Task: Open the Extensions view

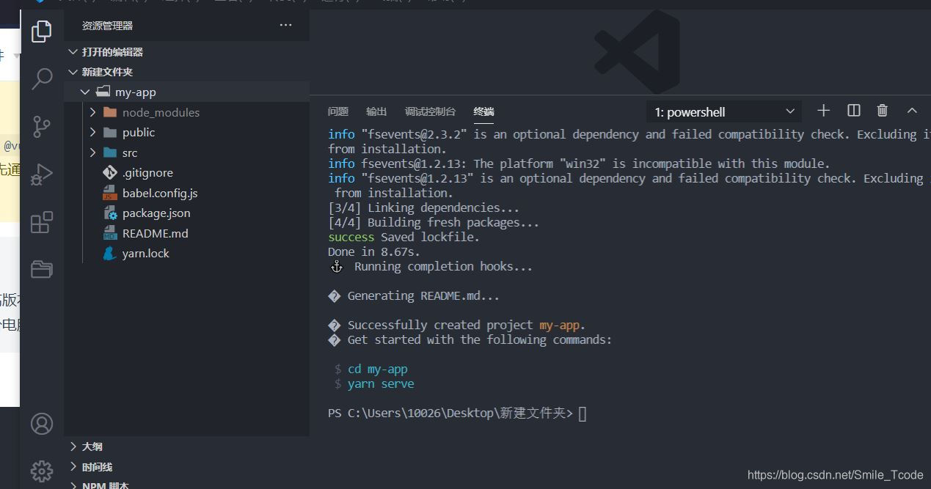Action: point(42,221)
